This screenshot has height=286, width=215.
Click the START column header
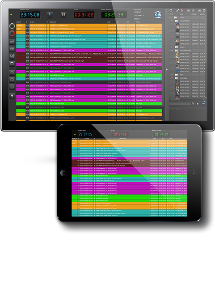32,22
